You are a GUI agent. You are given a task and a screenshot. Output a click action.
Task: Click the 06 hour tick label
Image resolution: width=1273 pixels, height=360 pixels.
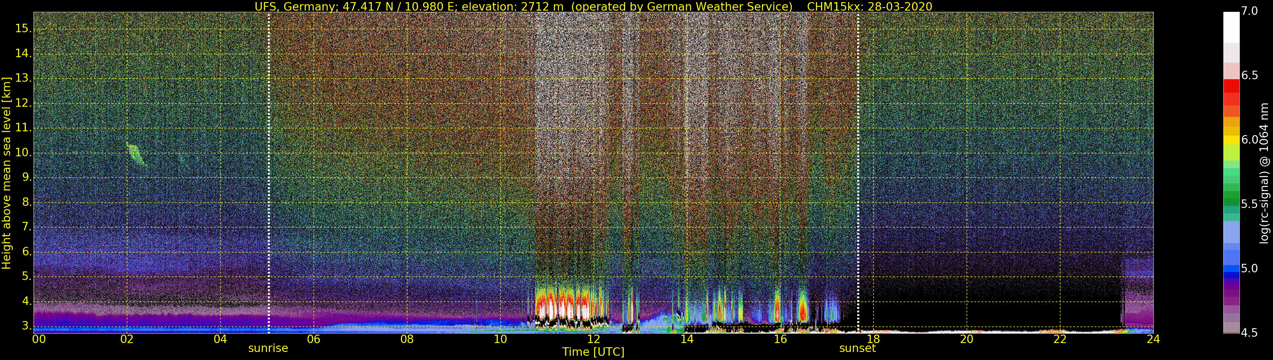(x=313, y=339)
